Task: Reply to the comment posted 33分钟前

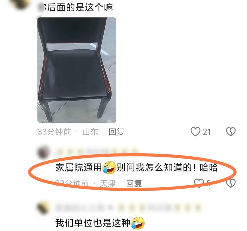Action: point(116,132)
